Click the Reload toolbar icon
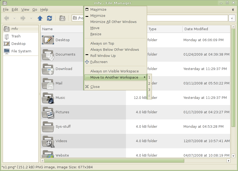 [49, 18]
